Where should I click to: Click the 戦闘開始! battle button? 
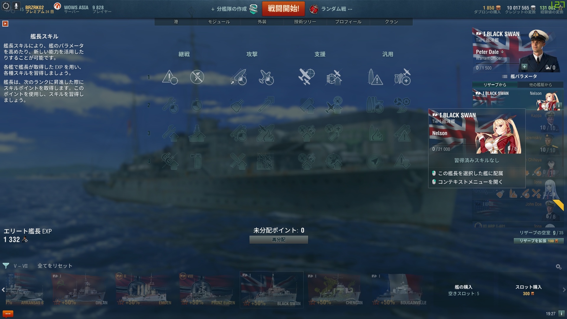pyautogui.click(x=283, y=9)
